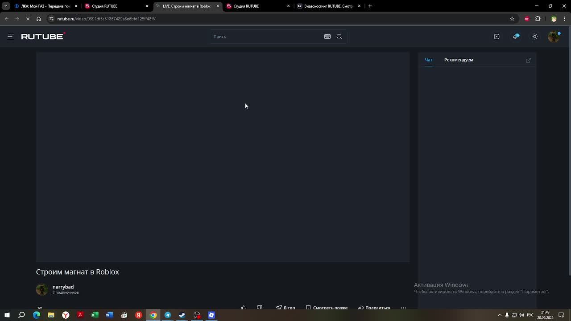Open the RUTUBE hamburger side menu
The image size is (571, 321).
pos(11,37)
